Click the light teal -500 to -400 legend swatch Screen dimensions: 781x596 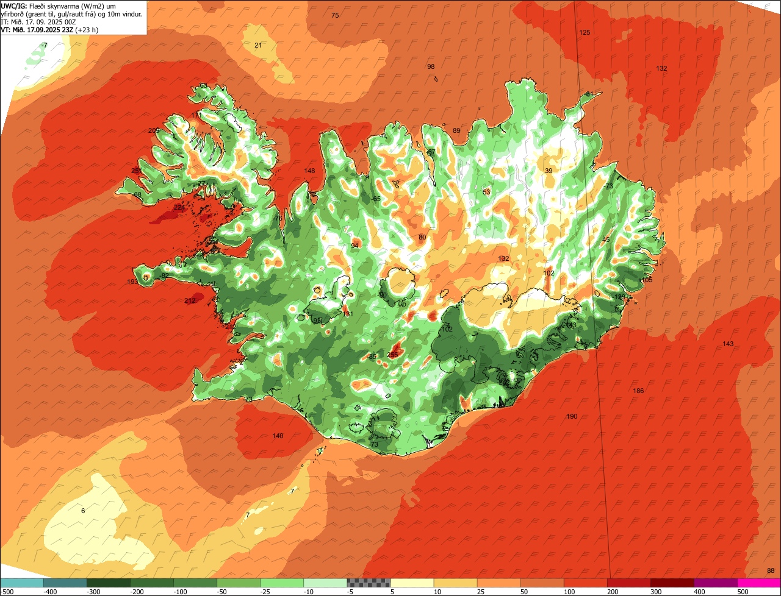21,583
